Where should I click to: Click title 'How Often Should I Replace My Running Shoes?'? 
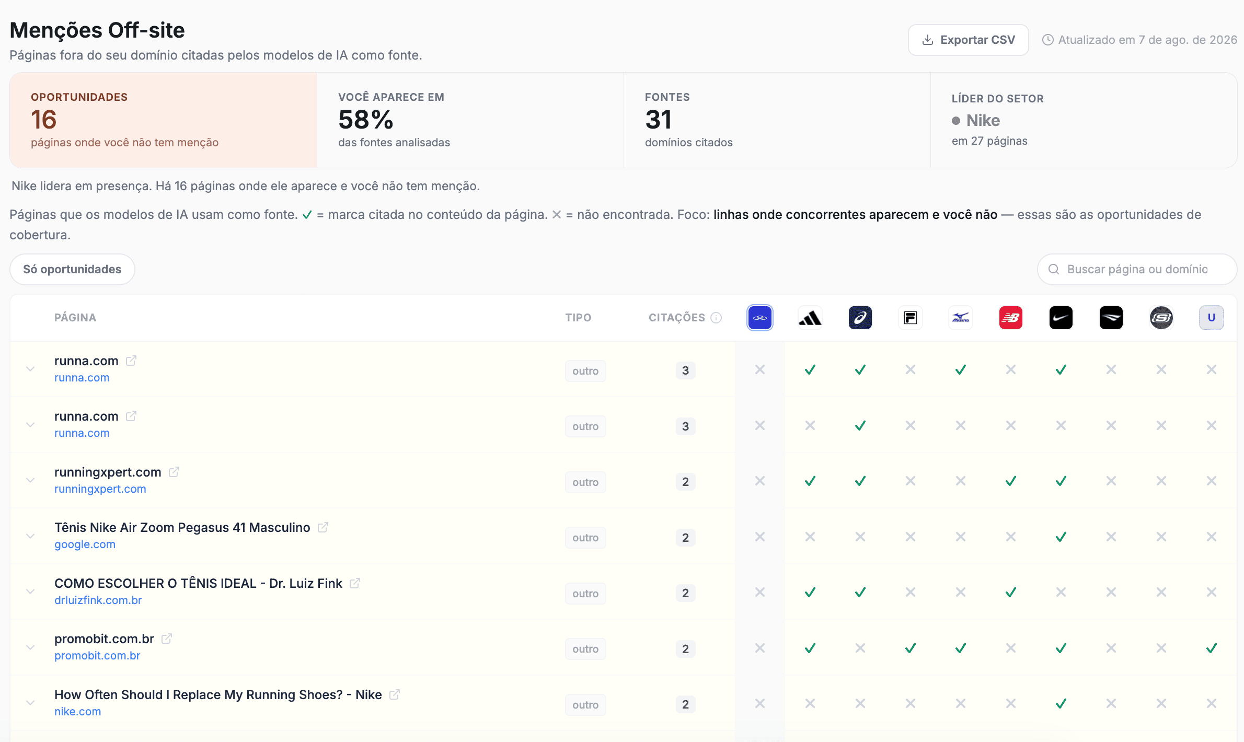[199, 694]
